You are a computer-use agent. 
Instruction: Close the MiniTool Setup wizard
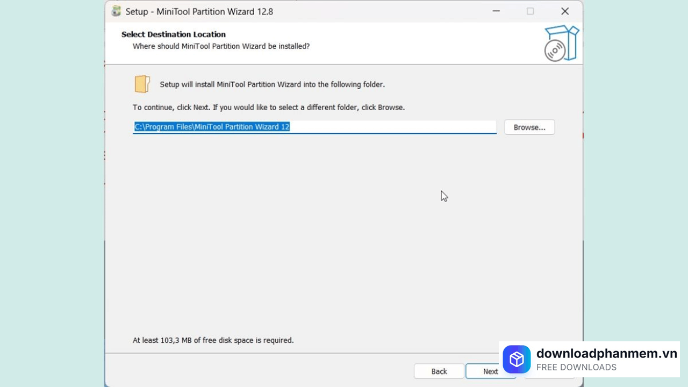point(564,11)
